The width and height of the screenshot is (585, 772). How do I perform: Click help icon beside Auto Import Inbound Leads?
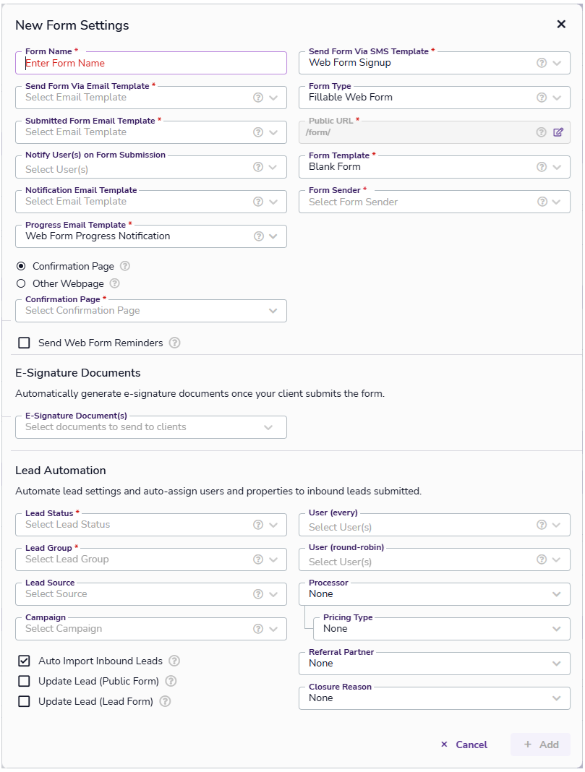(174, 661)
